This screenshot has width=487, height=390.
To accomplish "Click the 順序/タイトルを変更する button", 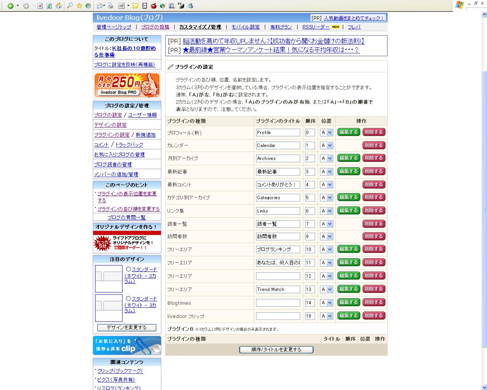I will (276, 350).
